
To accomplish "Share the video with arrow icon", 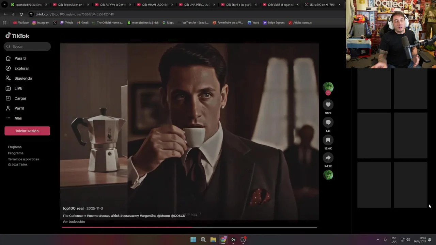I will [x=328, y=158].
